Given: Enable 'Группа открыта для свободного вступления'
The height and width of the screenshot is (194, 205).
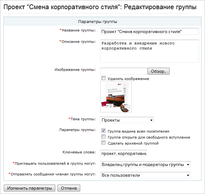Looking at the screenshot, I should 103,137.
